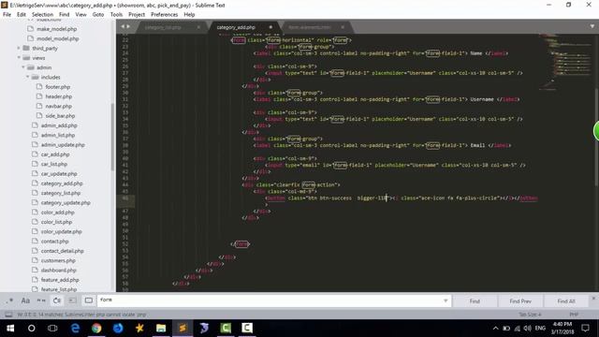This screenshot has width=599, height=337.
Task: Open footer.php in sidebar
Action: (x=58, y=87)
